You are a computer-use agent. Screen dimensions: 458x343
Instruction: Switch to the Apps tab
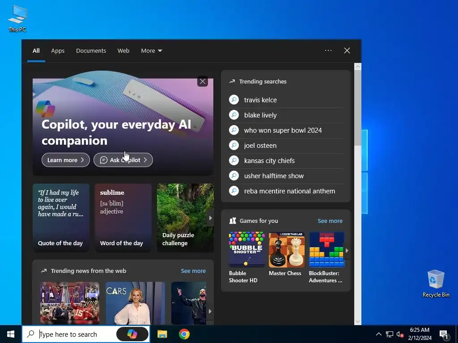pos(58,51)
